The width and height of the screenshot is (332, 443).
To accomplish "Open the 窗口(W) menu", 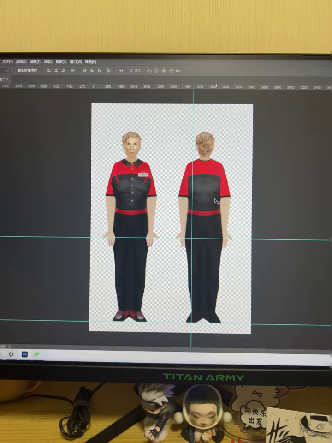I will 76,62.
